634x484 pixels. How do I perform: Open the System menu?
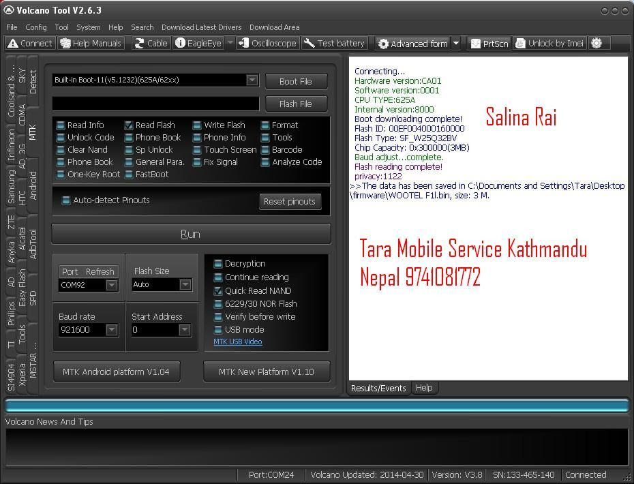coord(88,27)
